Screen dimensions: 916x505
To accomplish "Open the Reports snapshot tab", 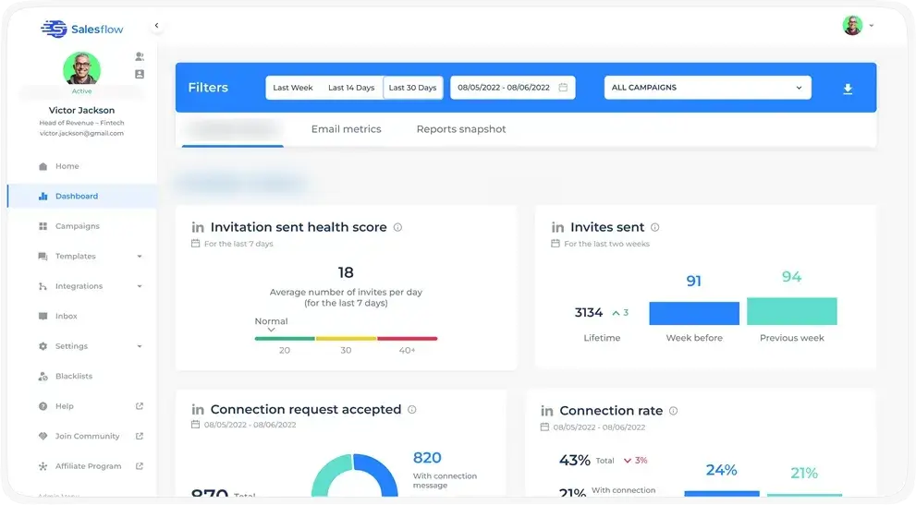I will (x=461, y=129).
